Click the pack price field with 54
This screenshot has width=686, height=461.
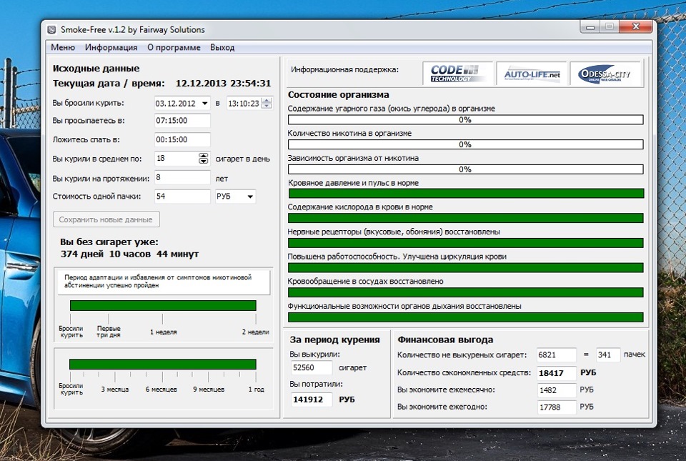tap(182, 197)
